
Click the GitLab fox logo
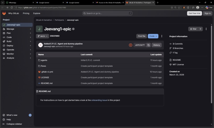[4, 13]
